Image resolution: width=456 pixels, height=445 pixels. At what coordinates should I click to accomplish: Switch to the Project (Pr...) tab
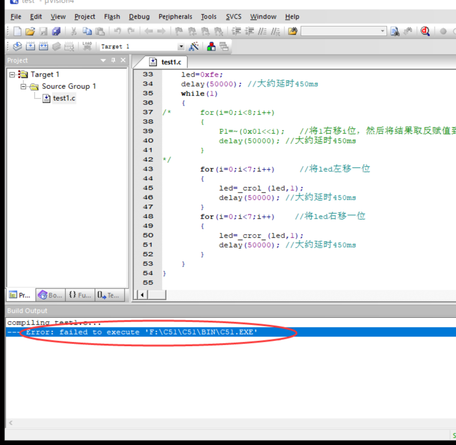(x=21, y=295)
